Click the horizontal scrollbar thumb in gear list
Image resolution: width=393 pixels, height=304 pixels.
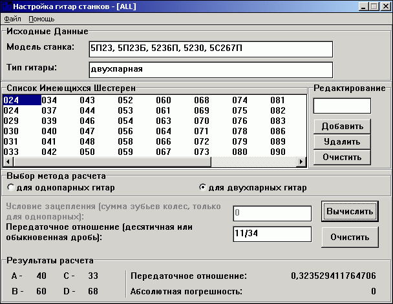tap(112, 161)
